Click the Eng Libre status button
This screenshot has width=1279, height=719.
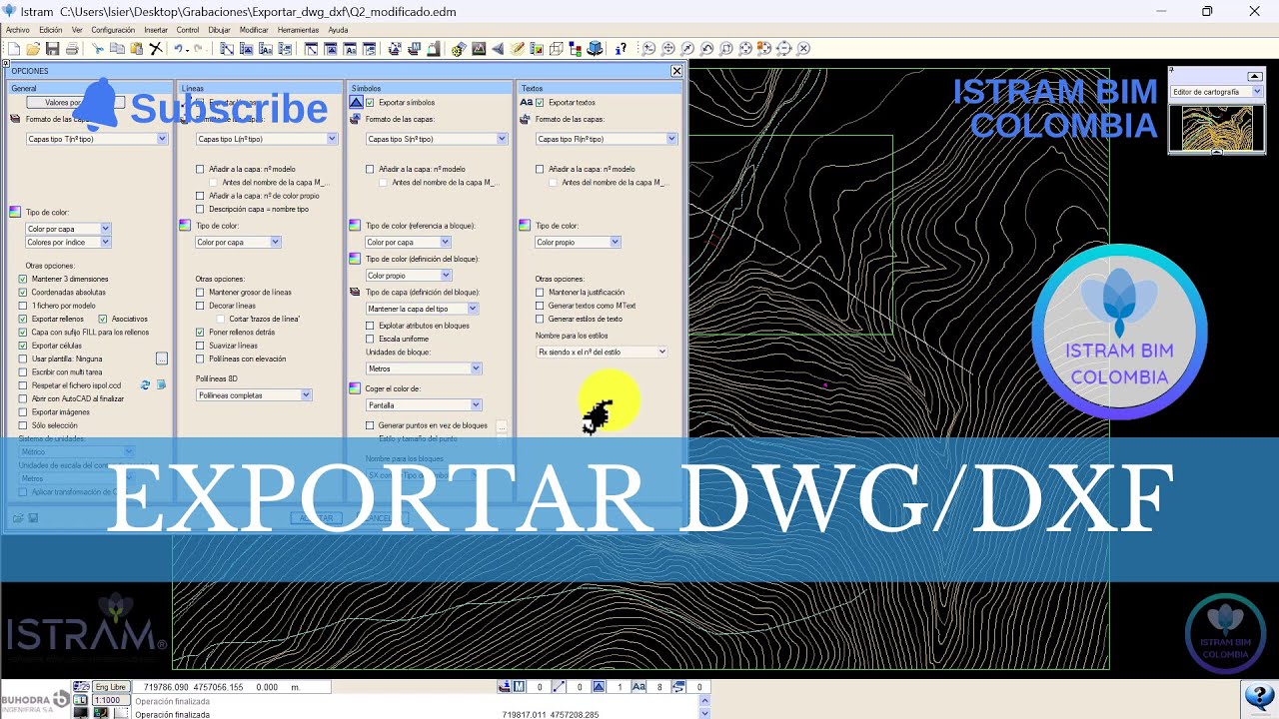coord(111,687)
